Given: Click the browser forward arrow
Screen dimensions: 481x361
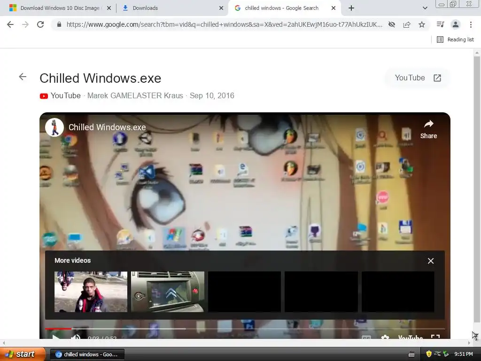Looking at the screenshot, I should 25,24.
